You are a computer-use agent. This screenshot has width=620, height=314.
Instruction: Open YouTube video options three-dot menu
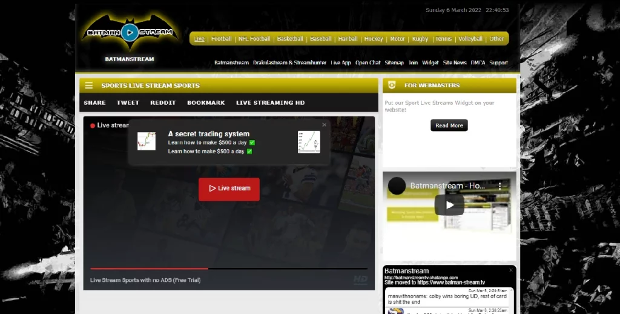500,185
